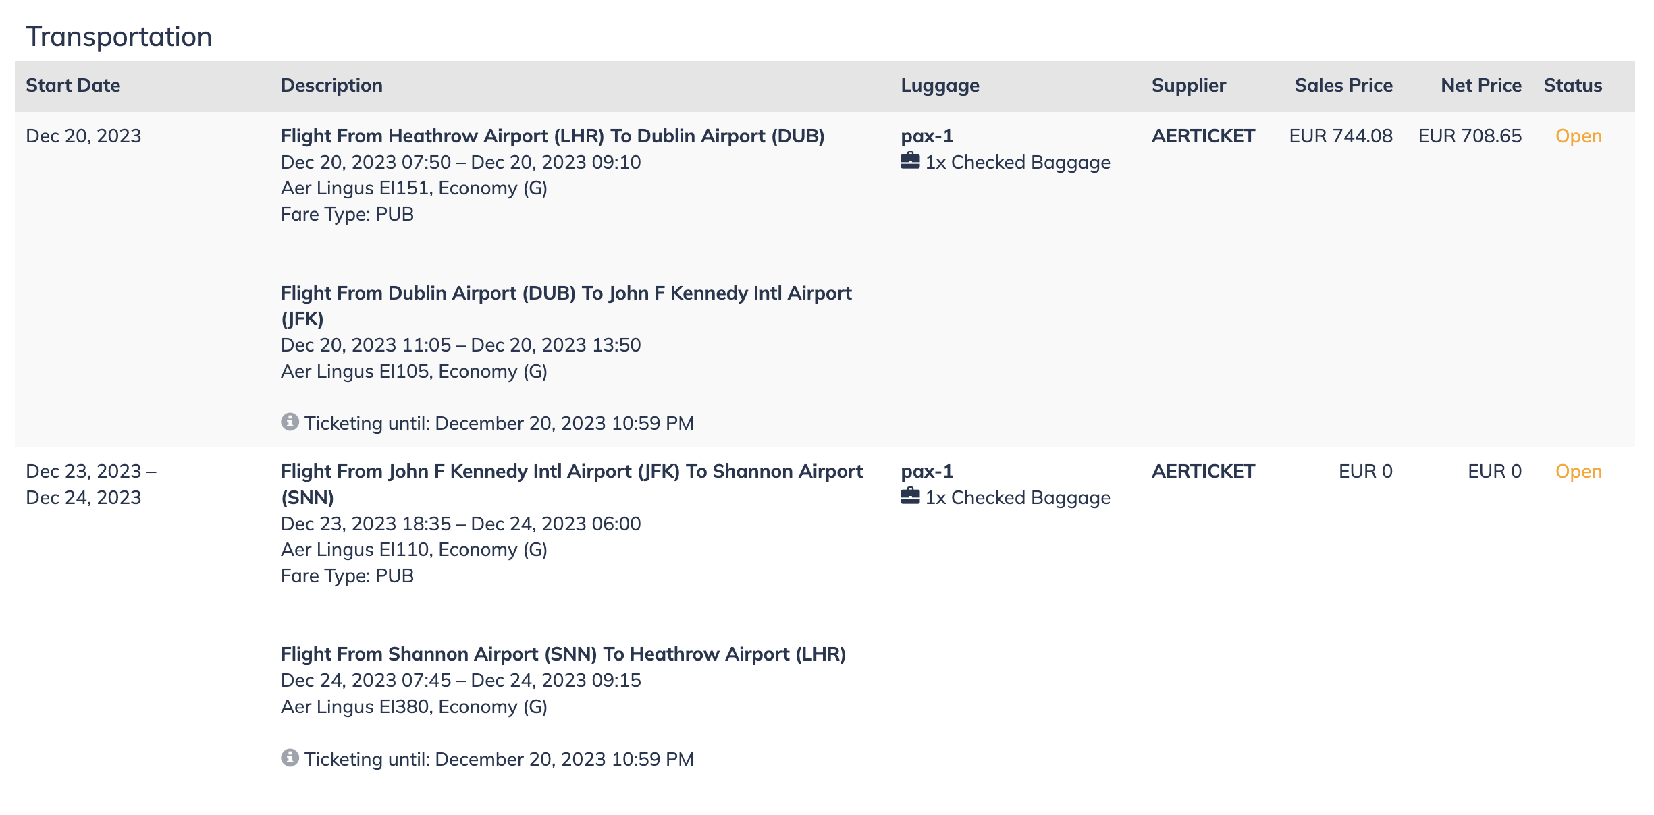1654x815 pixels.
Task: Click the Open status of EUR 0 booking
Action: [x=1578, y=472]
